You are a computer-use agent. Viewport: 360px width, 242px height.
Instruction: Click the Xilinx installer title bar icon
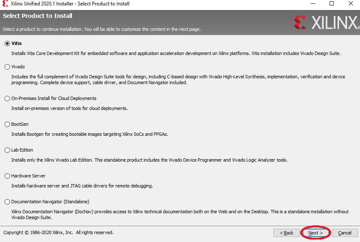pos(5,4)
